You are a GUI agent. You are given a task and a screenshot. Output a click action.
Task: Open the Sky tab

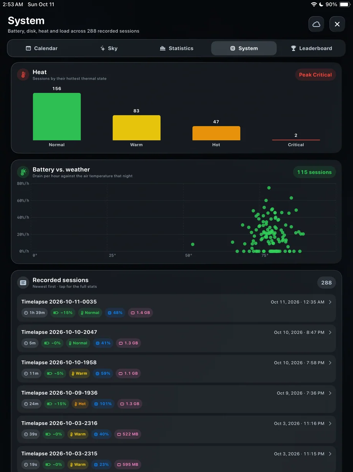coord(109,48)
